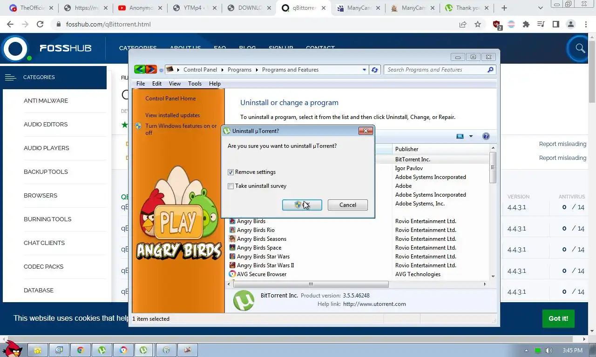Open the View menu
This screenshot has width=596, height=357.
click(x=175, y=84)
